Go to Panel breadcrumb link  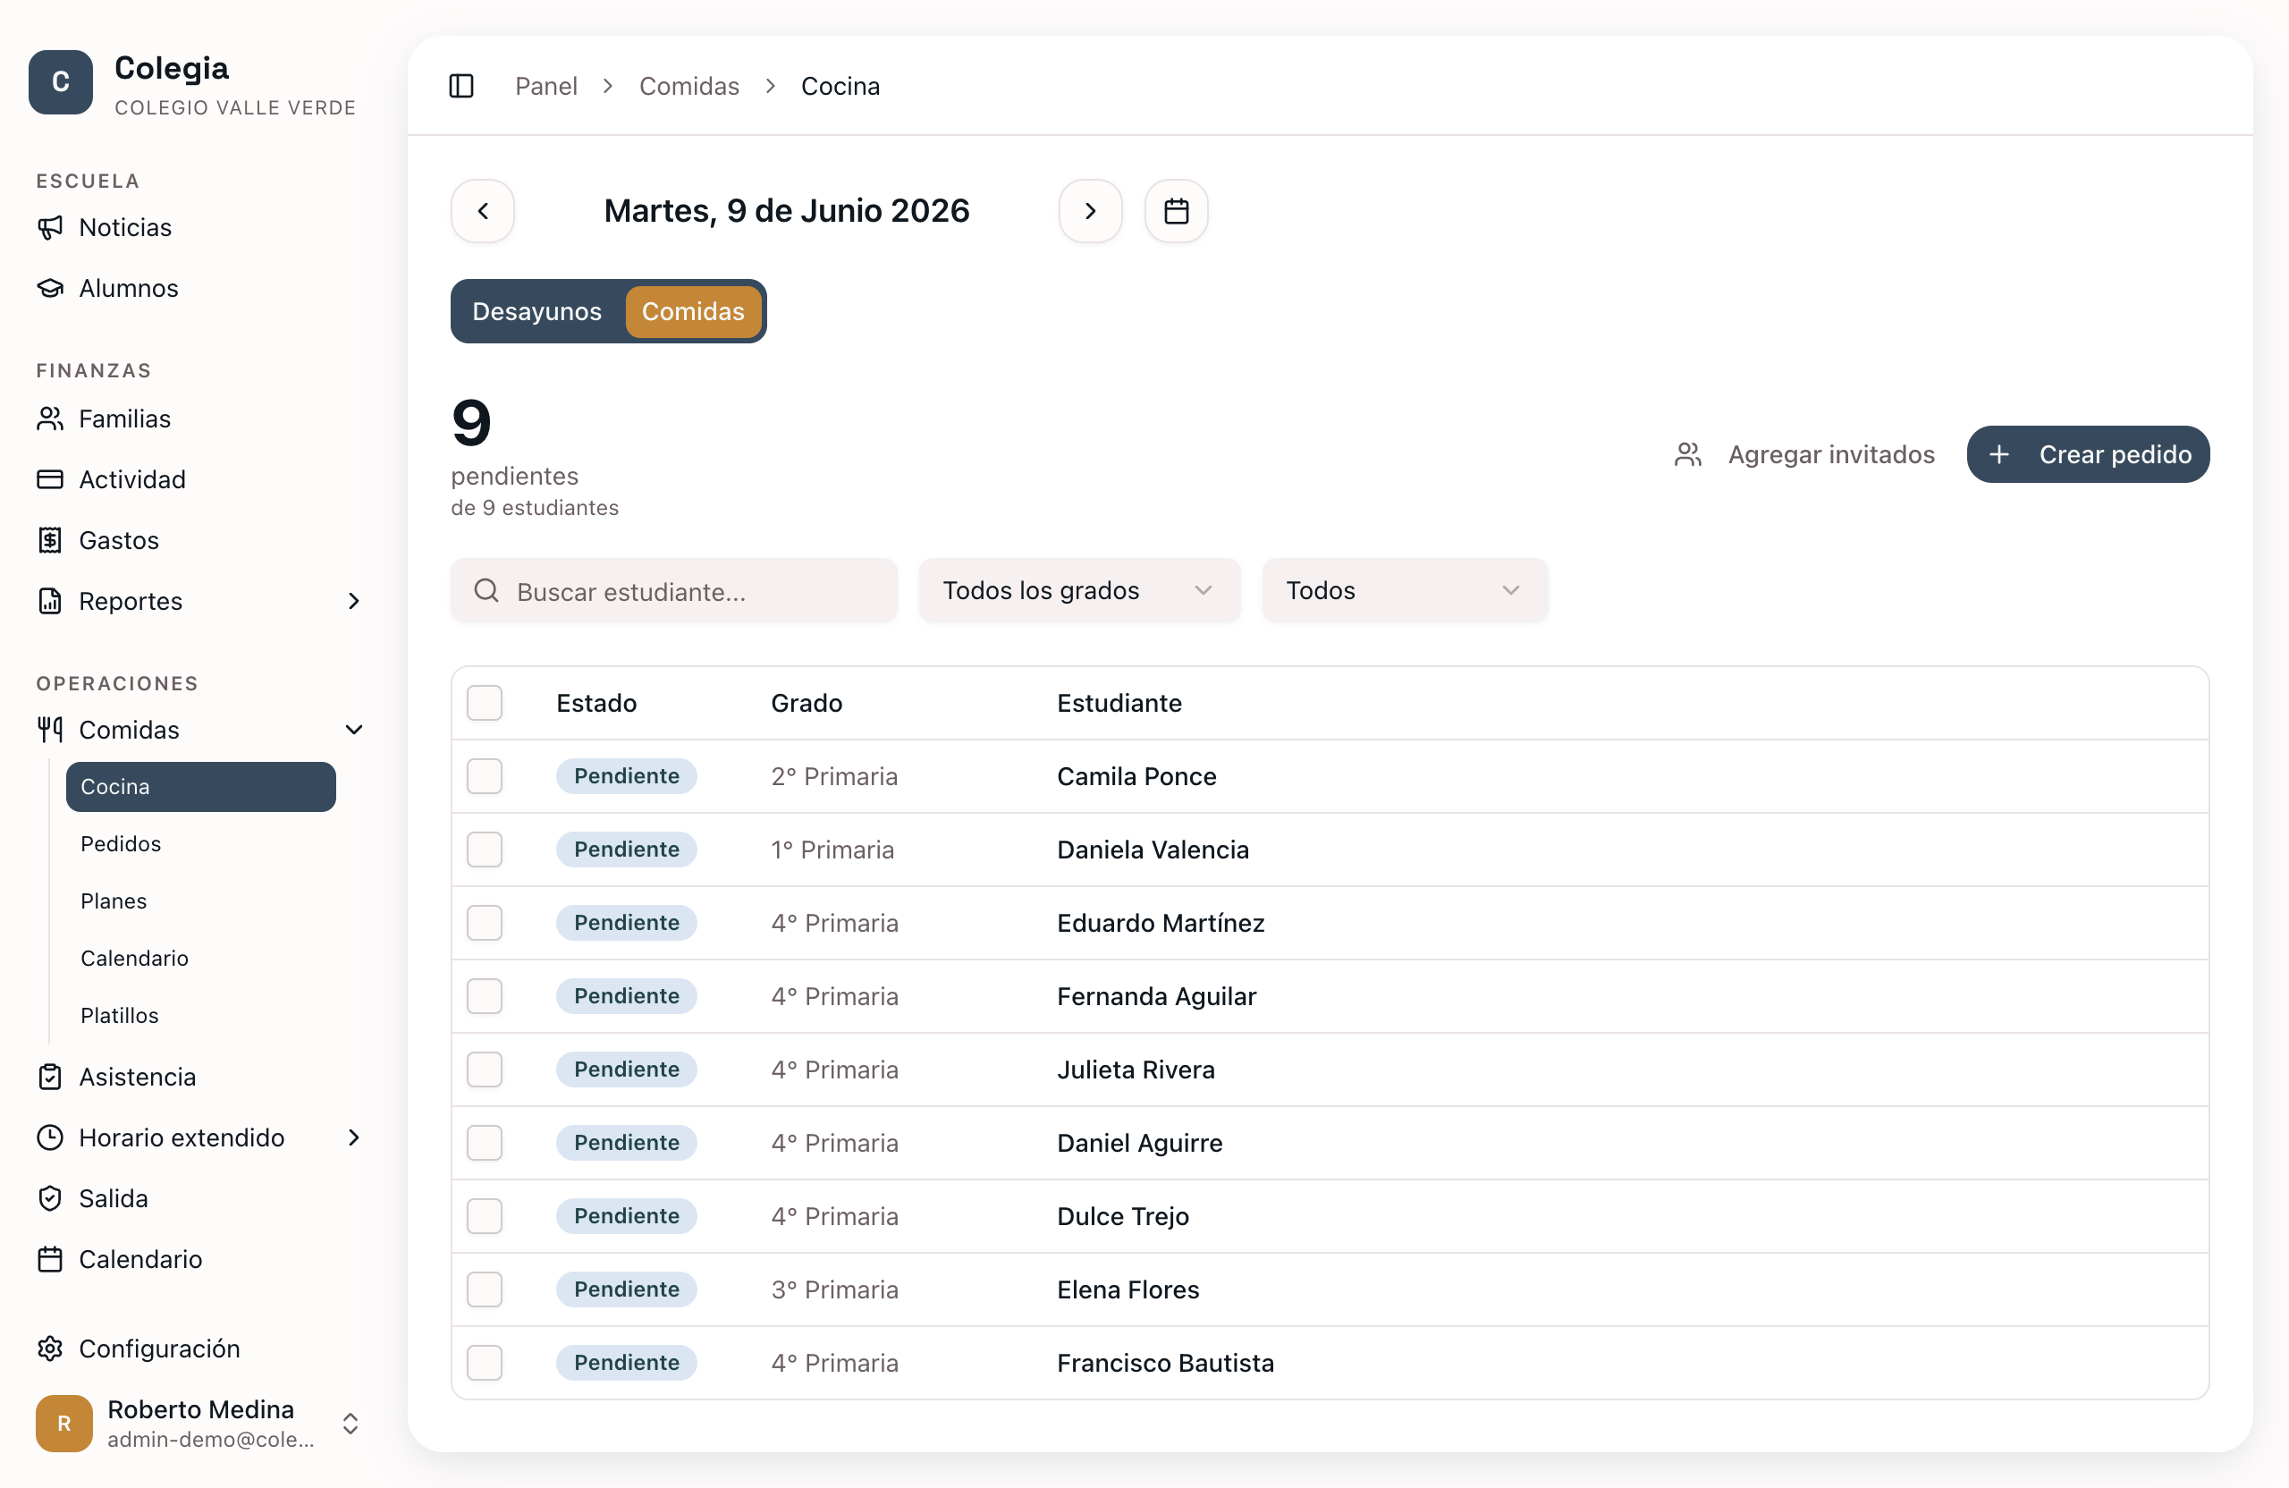pos(545,86)
